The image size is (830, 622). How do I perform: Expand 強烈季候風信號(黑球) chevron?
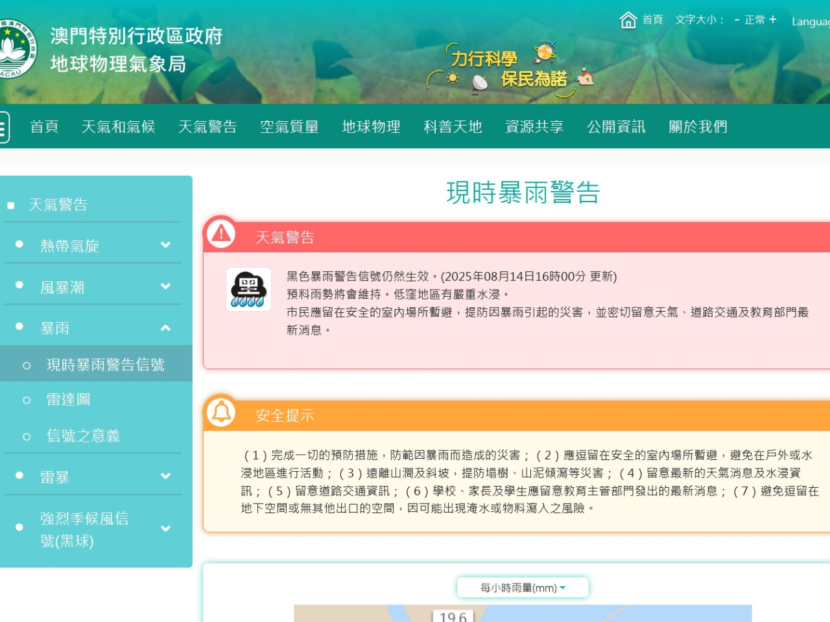(x=165, y=529)
